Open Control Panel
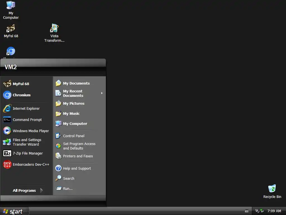The width and height of the screenshot is (286, 215). [79, 136]
